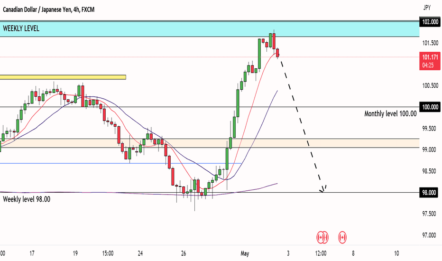442x261 pixels.
Task: Select the dashed black projection arrow
Action: click(303, 124)
